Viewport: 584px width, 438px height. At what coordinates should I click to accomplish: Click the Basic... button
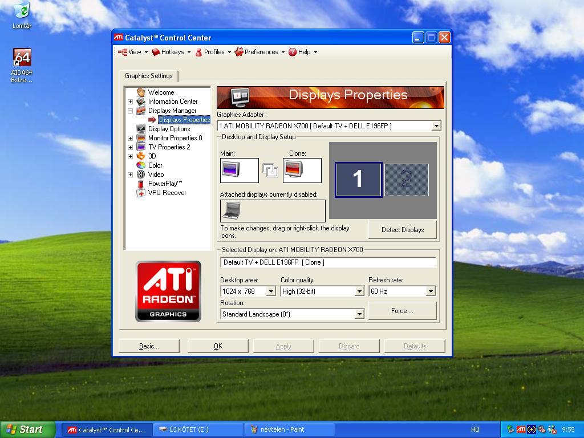point(149,346)
